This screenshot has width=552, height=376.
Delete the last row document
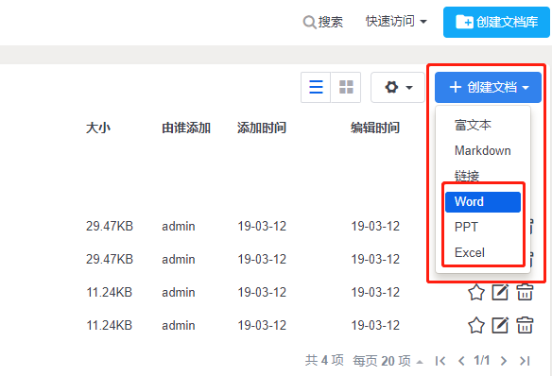coord(525,325)
